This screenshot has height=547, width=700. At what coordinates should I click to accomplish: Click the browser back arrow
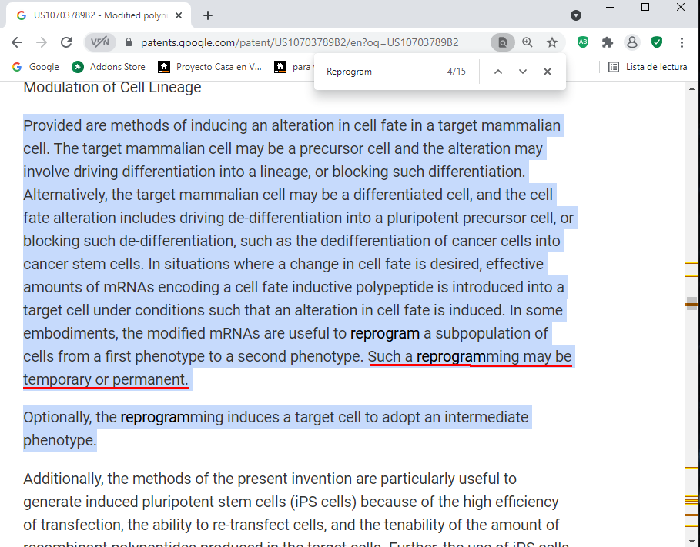pyautogui.click(x=17, y=43)
